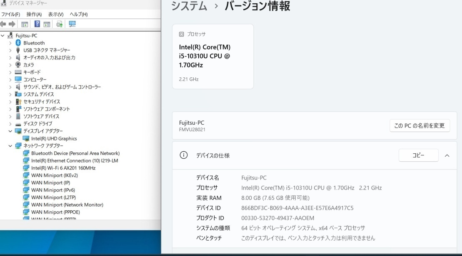Collapse the ネットワーク アダプター category
Viewport: 462px width, 256px height.
[x=10, y=146]
